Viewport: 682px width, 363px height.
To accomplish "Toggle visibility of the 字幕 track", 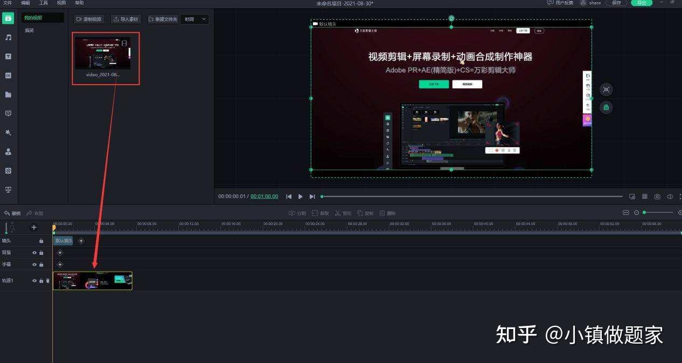I will click(x=34, y=264).
